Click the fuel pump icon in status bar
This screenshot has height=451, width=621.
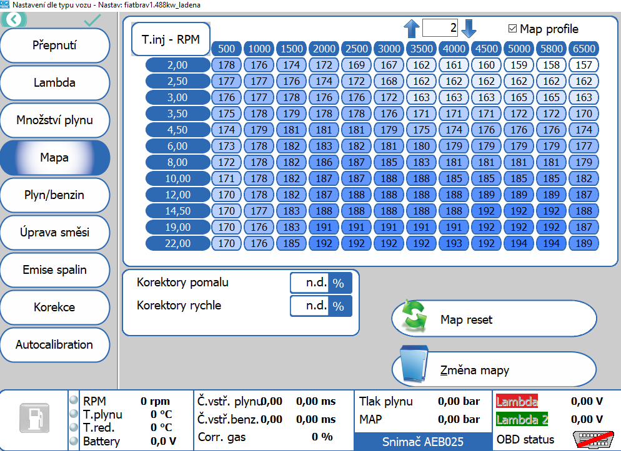(x=34, y=418)
